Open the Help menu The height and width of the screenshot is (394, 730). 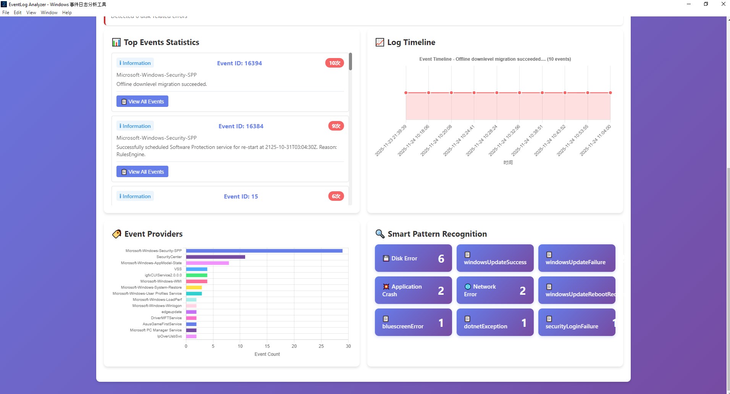[67, 13]
